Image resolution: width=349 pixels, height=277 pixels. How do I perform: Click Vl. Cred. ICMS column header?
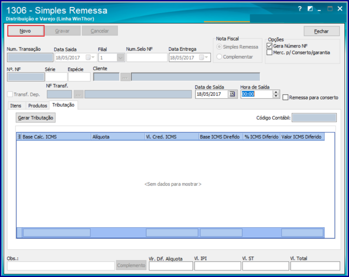tap(172, 137)
